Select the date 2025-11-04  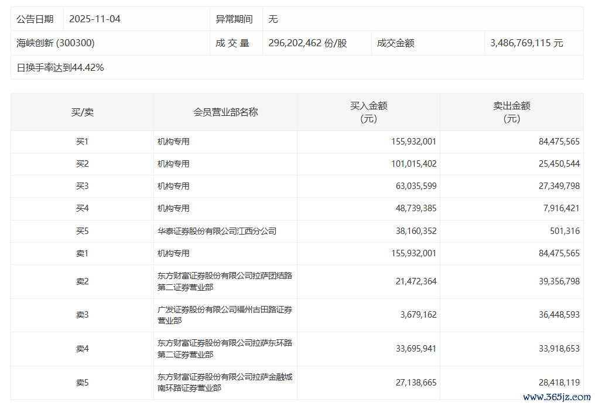click(95, 19)
